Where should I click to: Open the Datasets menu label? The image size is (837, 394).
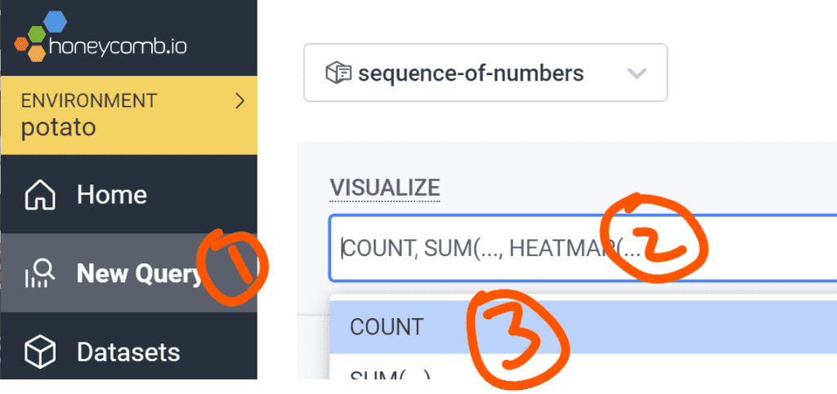(128, 352)
